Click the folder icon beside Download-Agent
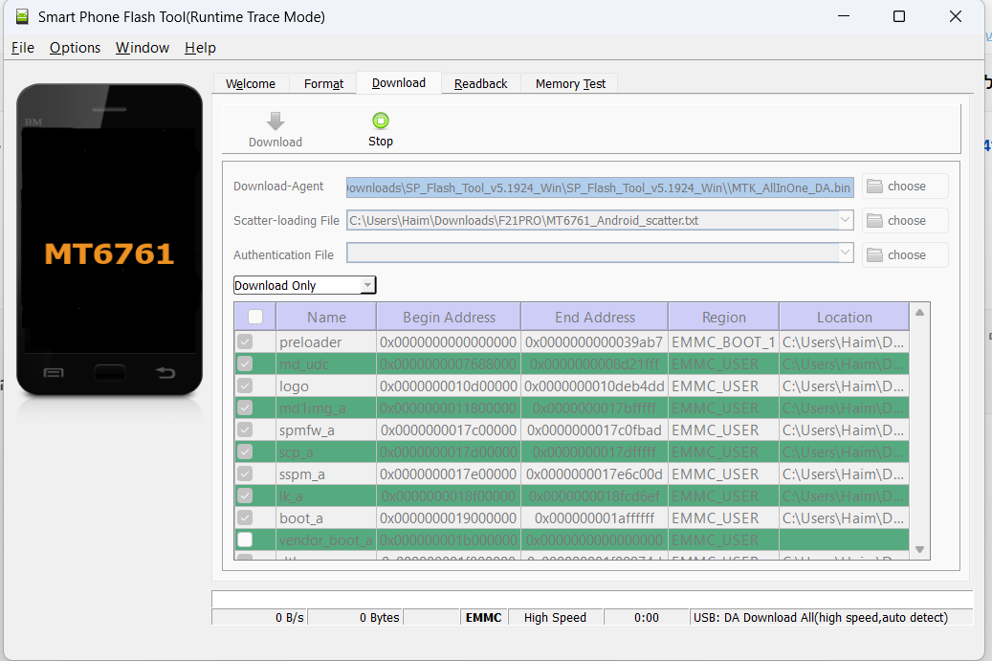Viewport: 992px width, 661px height. point(874,187)
